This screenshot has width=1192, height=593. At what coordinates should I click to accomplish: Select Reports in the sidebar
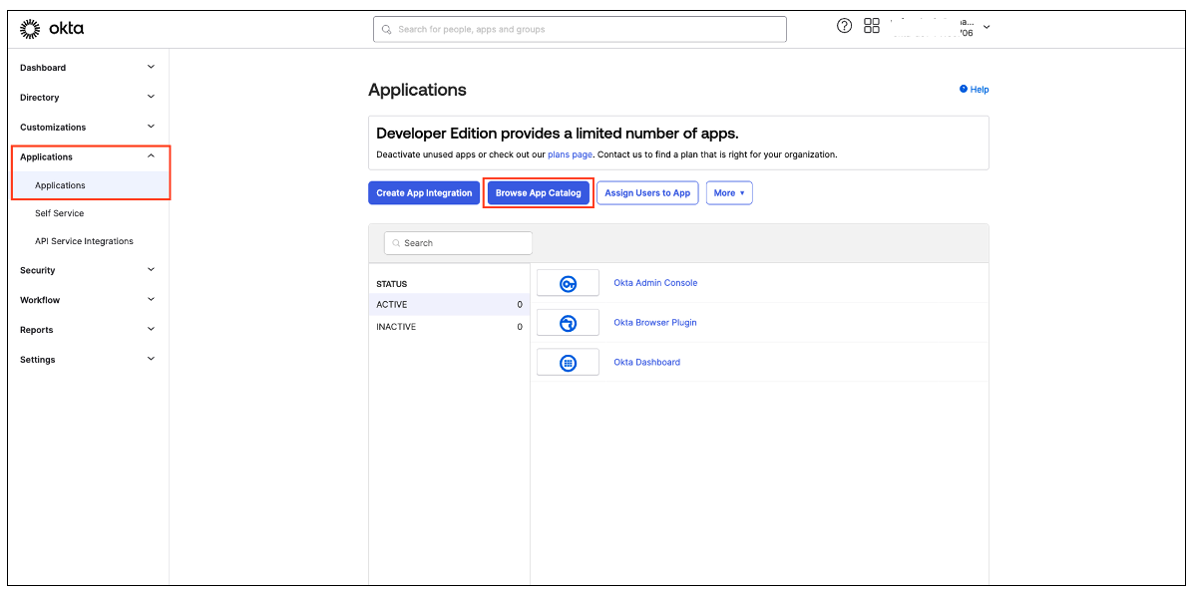[x=37, y=330]
